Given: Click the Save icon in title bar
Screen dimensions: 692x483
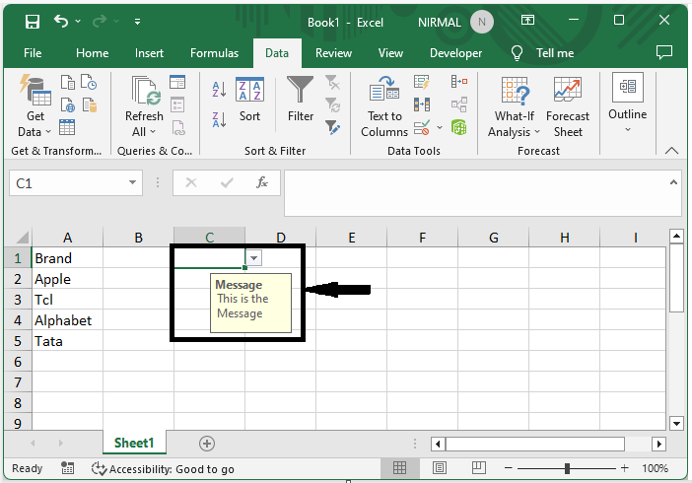Looking at the screenshot, I should pos(33,21).
